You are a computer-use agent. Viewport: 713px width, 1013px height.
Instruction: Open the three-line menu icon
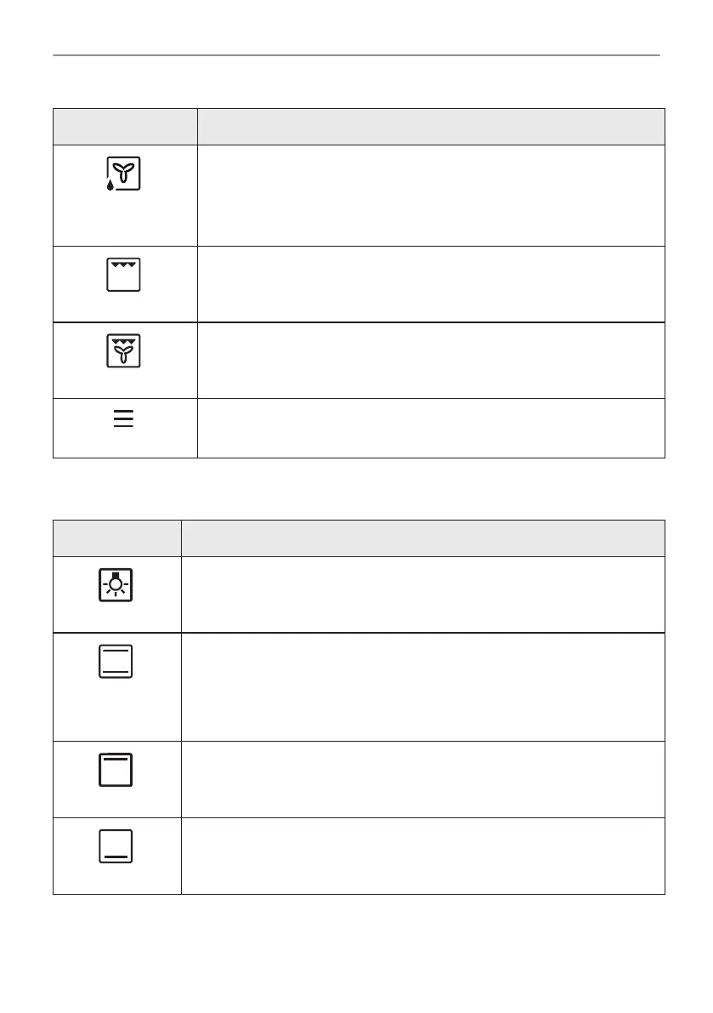point(124,419)
